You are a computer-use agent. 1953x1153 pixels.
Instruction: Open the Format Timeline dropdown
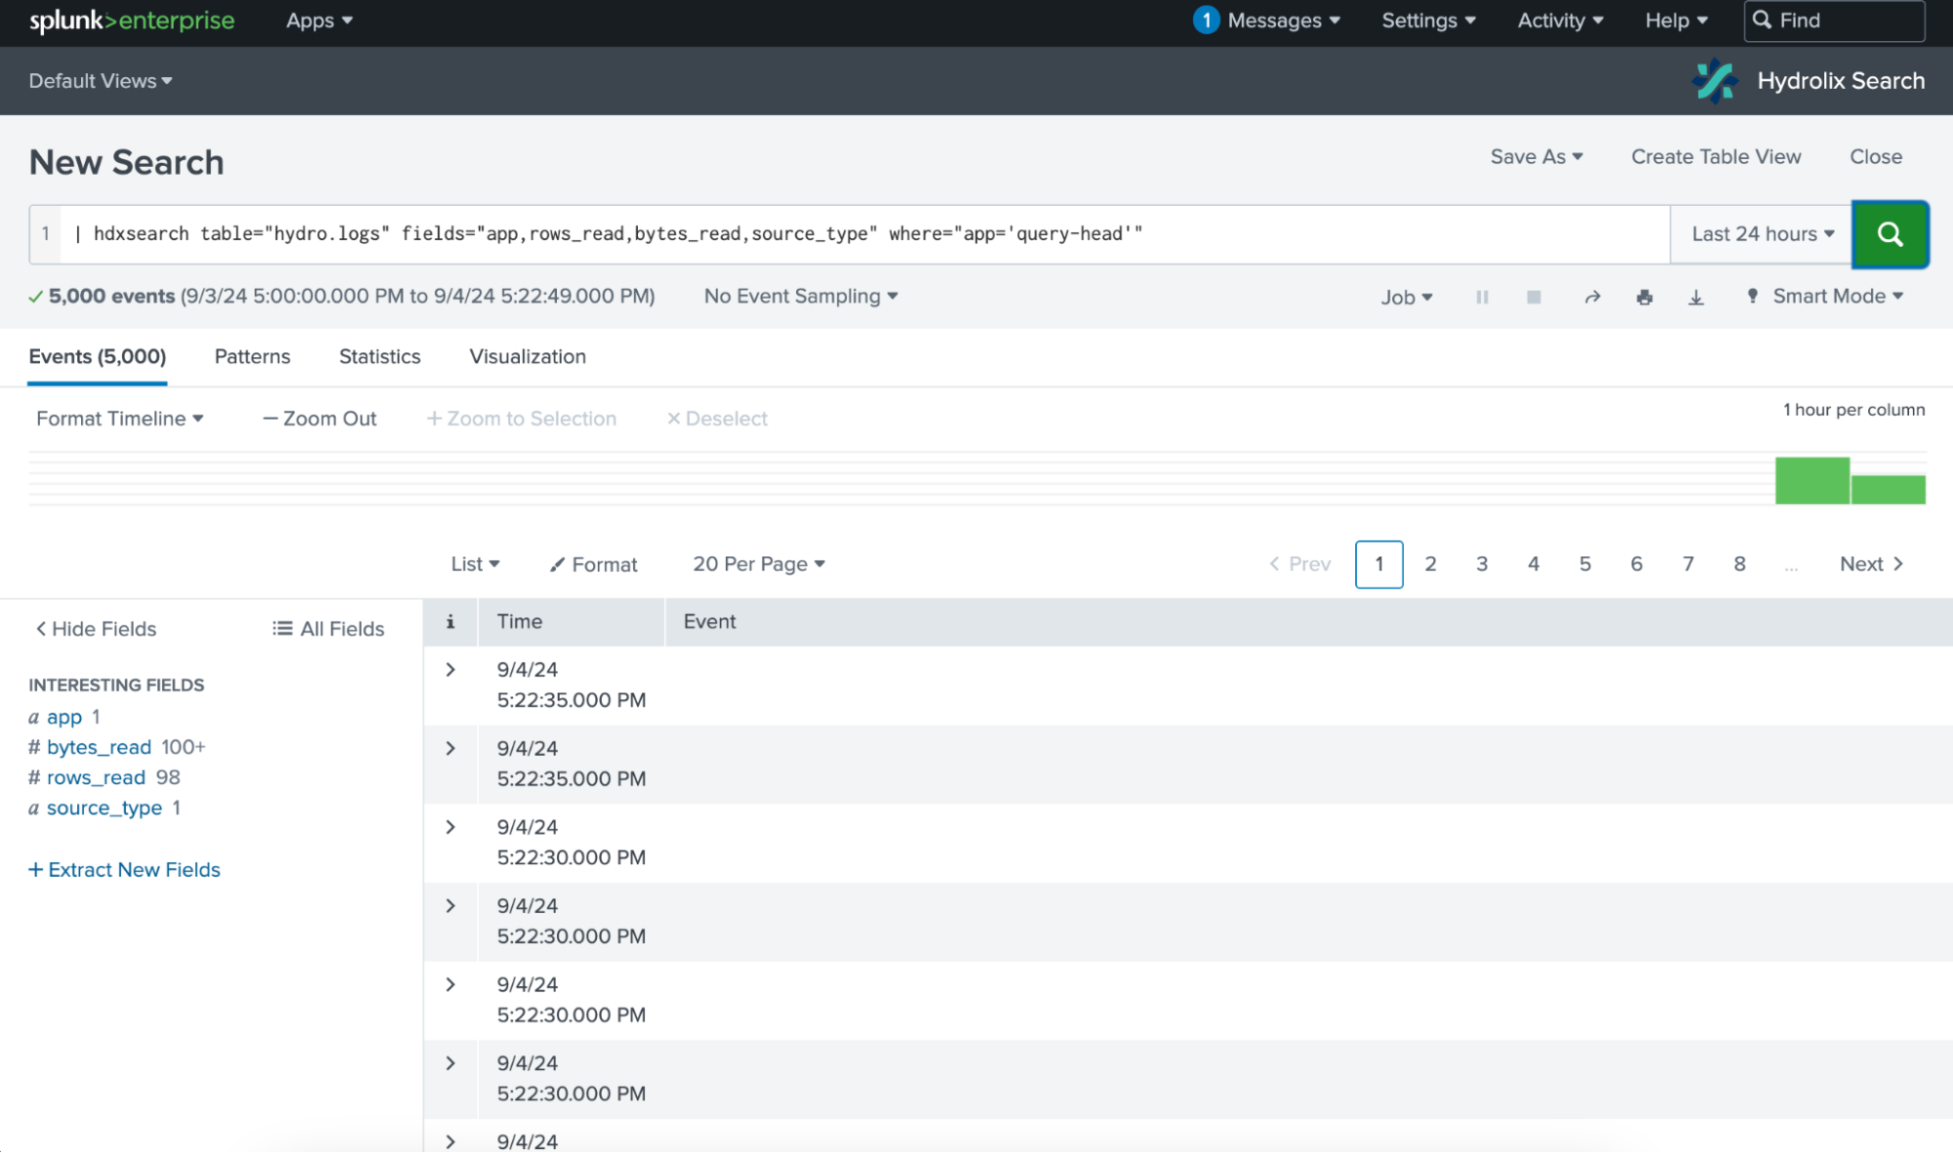pyautogui.click(x=119, y=418)
